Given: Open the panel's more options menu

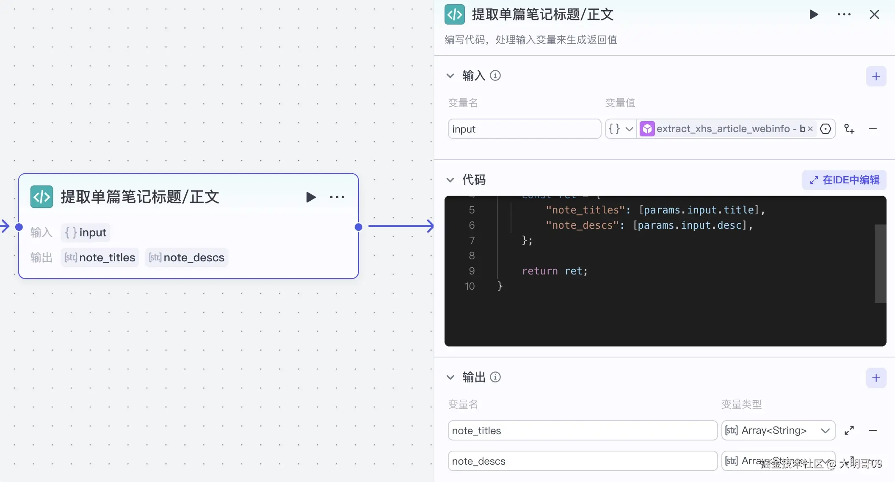Looking at the screenshot, I should (x=844, y=15).
